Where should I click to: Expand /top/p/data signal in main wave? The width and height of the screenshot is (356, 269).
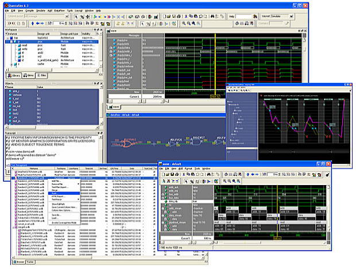point(111,48)
